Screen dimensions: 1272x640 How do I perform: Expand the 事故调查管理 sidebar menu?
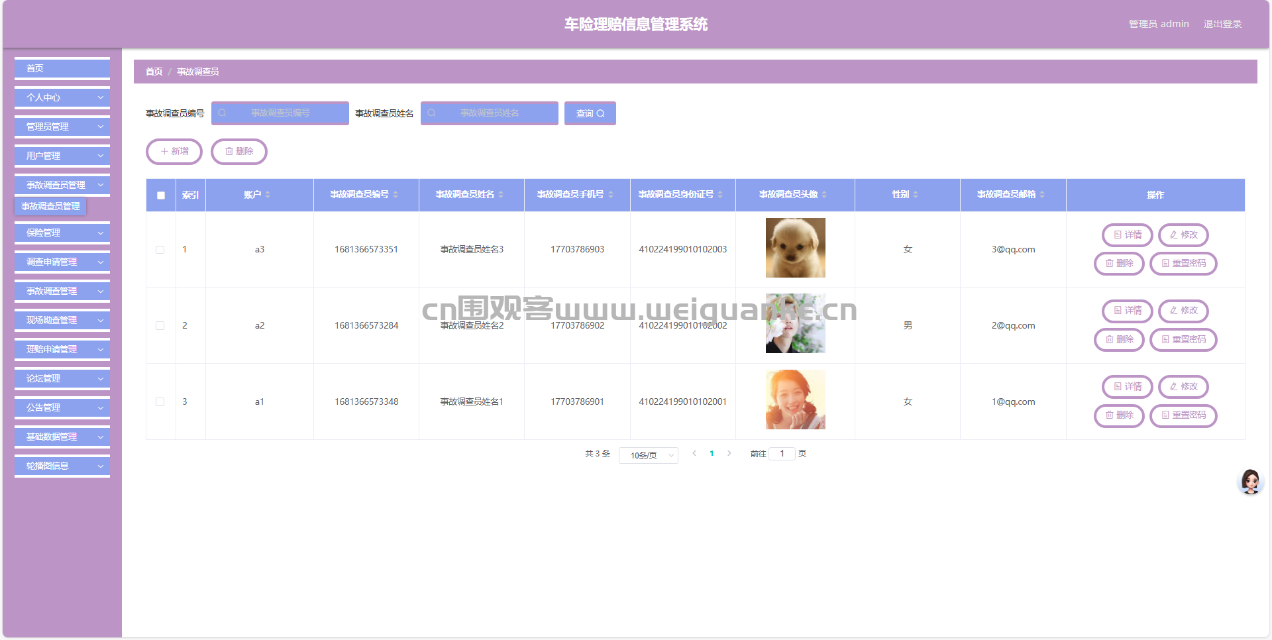[x=62, y=291]
